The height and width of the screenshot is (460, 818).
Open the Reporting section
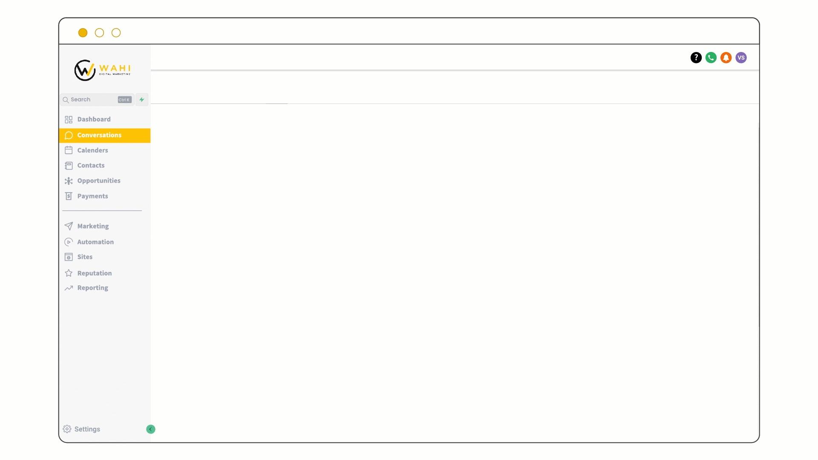click(x=93, y=287)
